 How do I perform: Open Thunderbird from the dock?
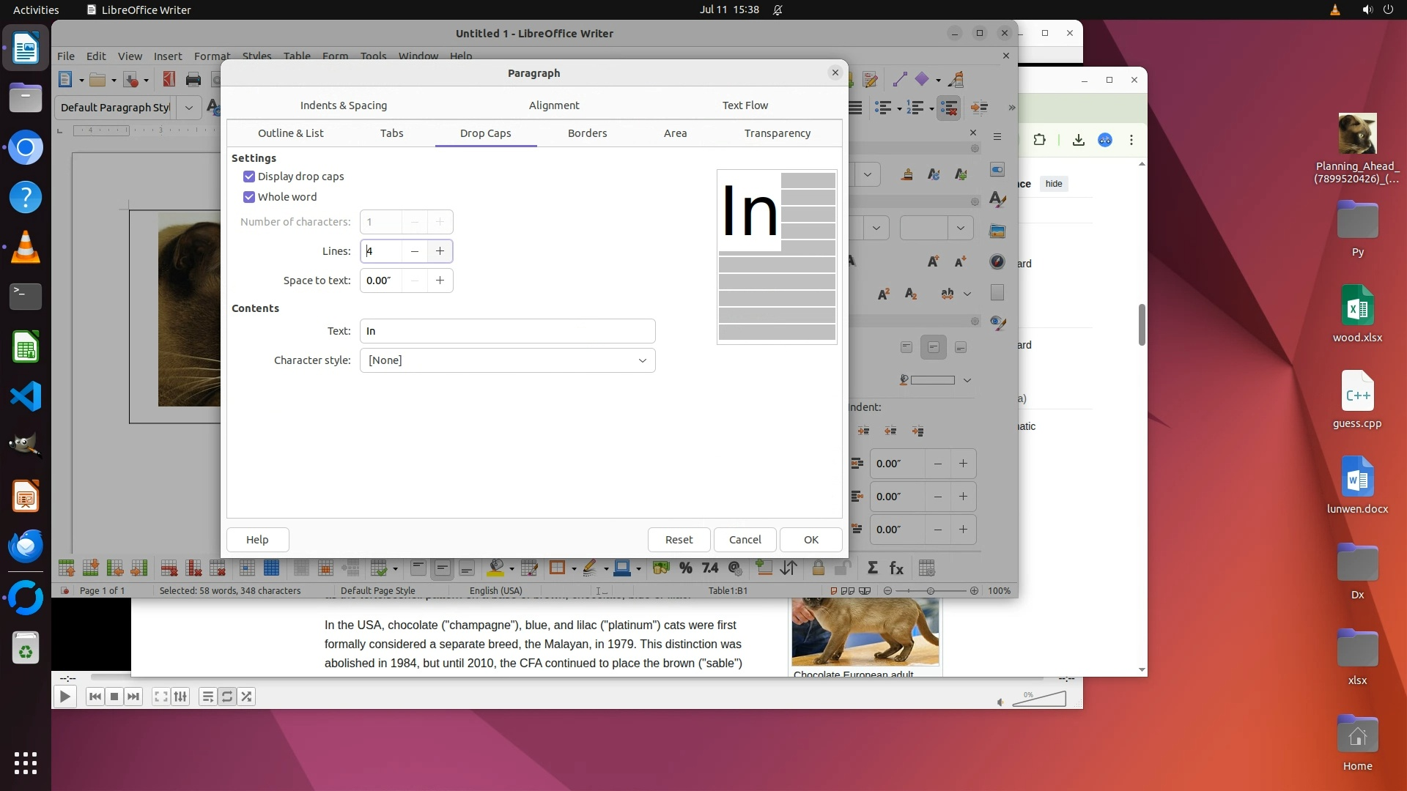coord(26,546)
